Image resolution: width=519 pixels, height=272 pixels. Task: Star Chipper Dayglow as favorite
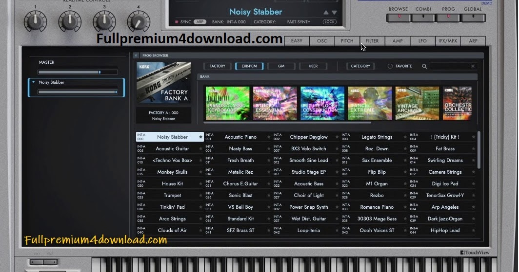click(x=337, y=137)
